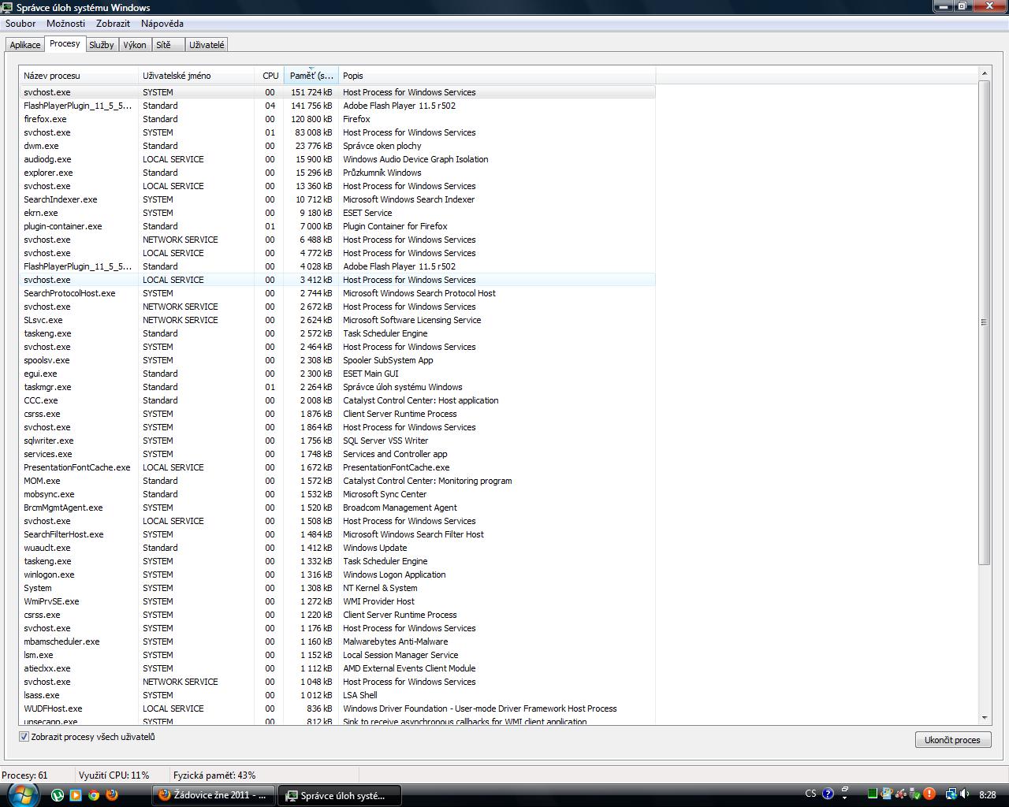1009x807 pixels.
Task: Open the volume speaker tray icon
Action: coord(965,794)
